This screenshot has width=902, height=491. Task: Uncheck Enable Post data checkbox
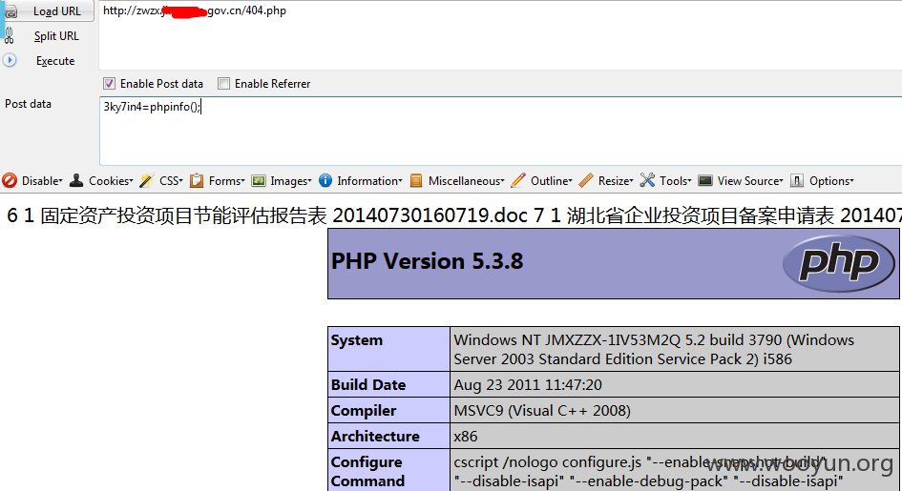[110, 83]
